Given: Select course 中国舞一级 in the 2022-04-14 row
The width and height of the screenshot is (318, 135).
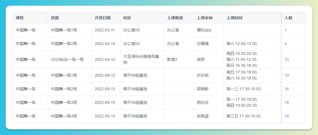Looking at the screenshot, I should (26, 44).
